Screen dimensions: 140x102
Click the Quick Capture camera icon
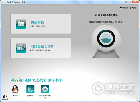[21, 24]
